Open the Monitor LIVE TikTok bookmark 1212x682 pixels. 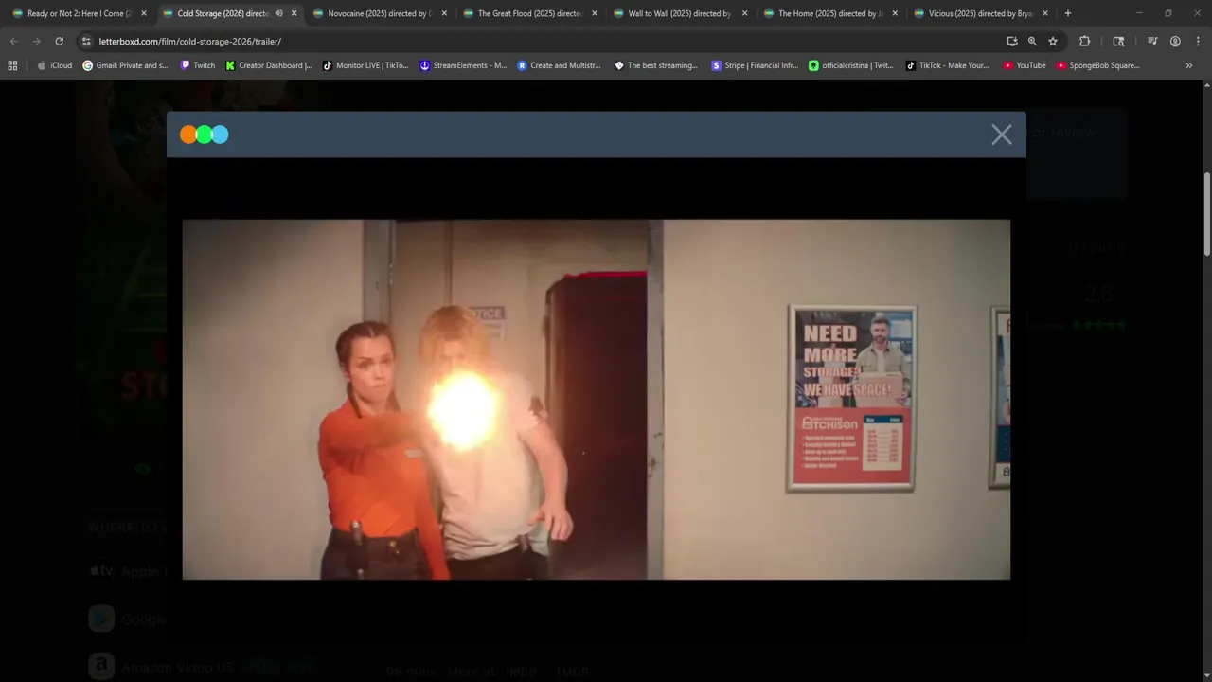[365, 65]
